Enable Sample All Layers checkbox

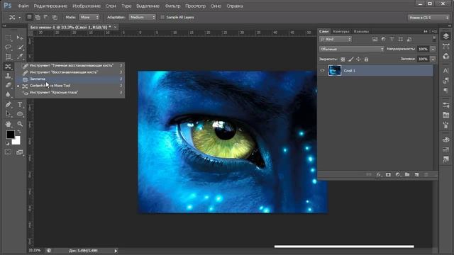162,17
